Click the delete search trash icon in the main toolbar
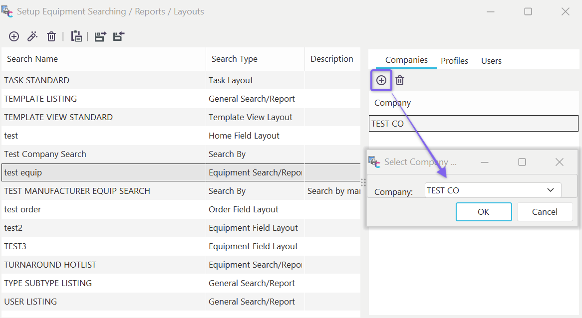582x318 pixels. pos(51,36)
